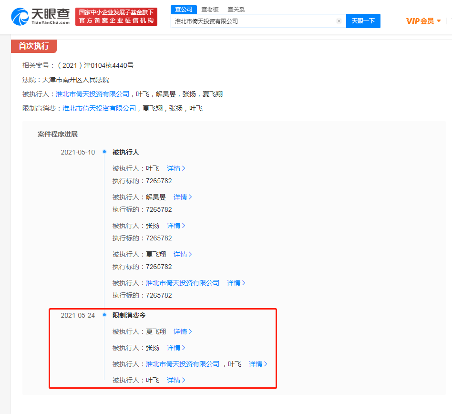
Task: Clear the search box with X icon
Action: 339,21
